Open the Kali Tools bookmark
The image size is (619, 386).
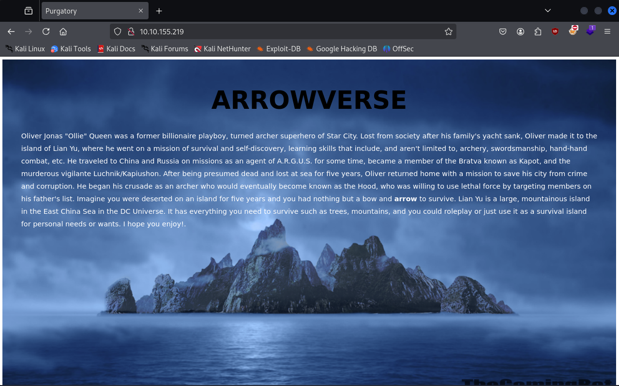(71, 48)
